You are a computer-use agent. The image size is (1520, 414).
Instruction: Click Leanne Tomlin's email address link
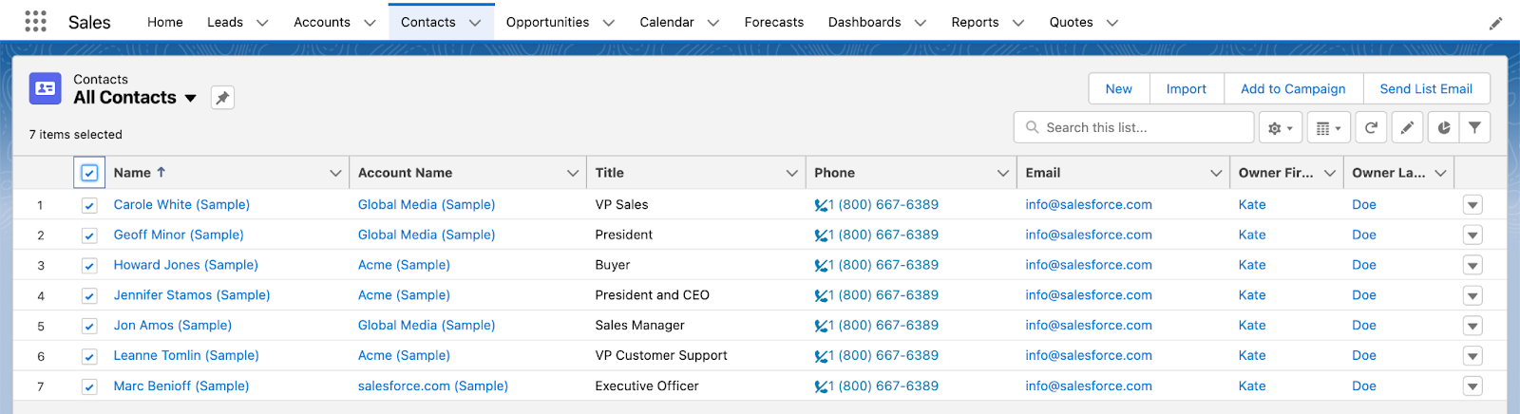(x=1089, y=355)
